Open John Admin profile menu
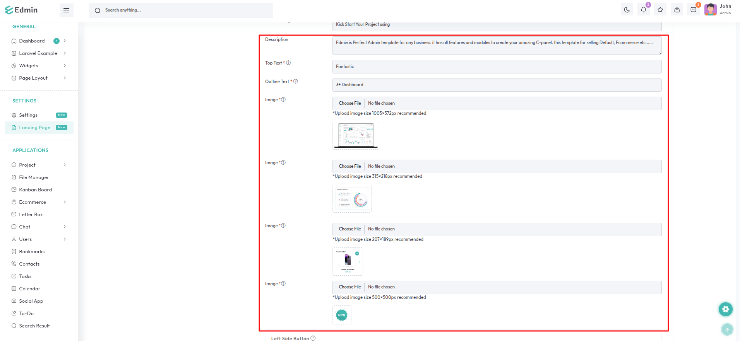Viewport: 740px width, 341px height. pyautogui.click(x=718, y=10)
